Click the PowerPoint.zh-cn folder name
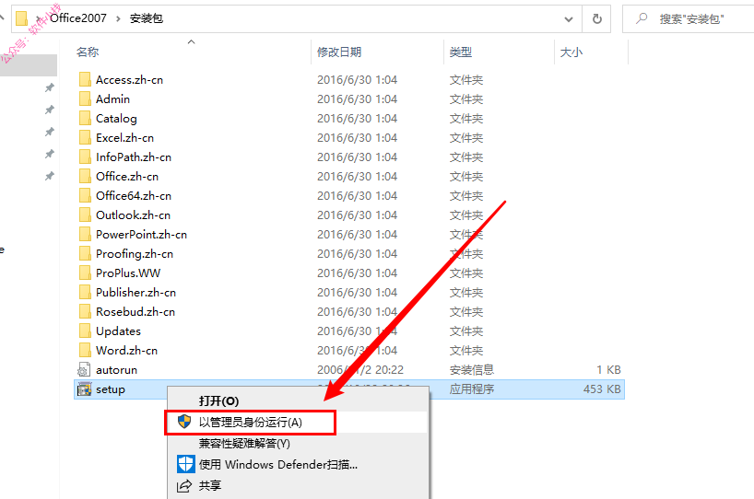 tap(141, 235)
